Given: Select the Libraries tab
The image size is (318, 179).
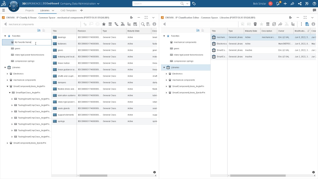Looking at the screenshot, I should coord(45,10).
